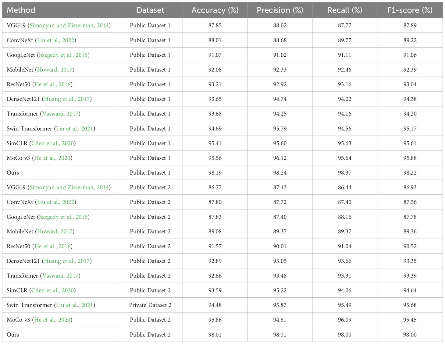Viewport: 445px width, 344px height.
Task: Select the Recall (%) column header
Action: coord(344,10)
